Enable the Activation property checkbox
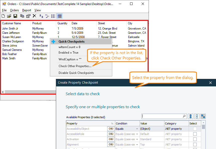Screen dimensions: 216x149 (x=194, y=139)
